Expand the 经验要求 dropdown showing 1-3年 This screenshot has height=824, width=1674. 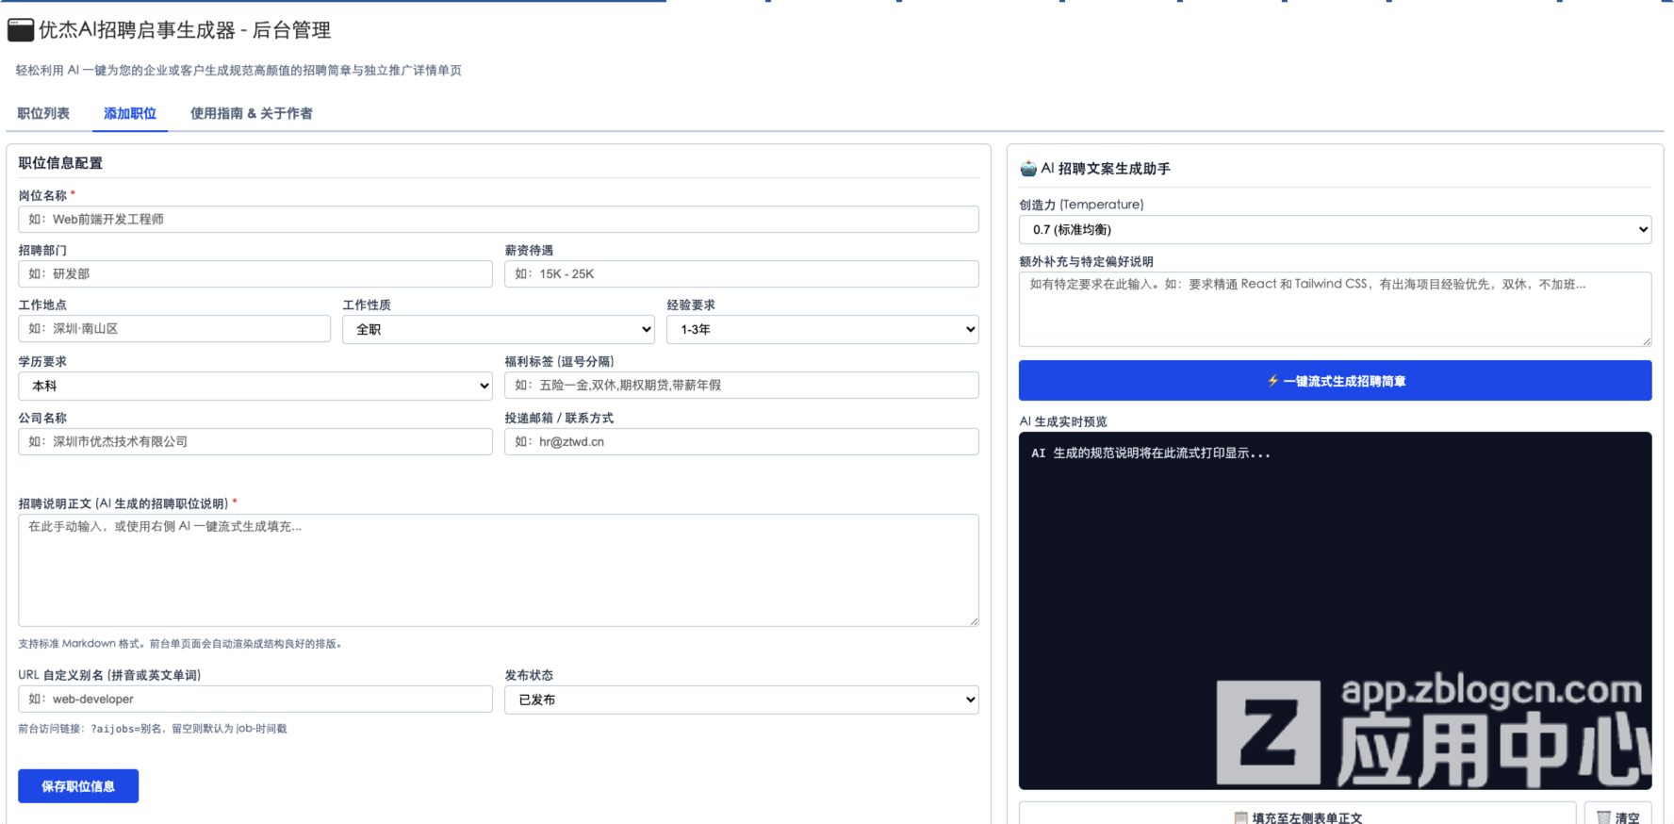pyautogui.click(x=823, y=329)
